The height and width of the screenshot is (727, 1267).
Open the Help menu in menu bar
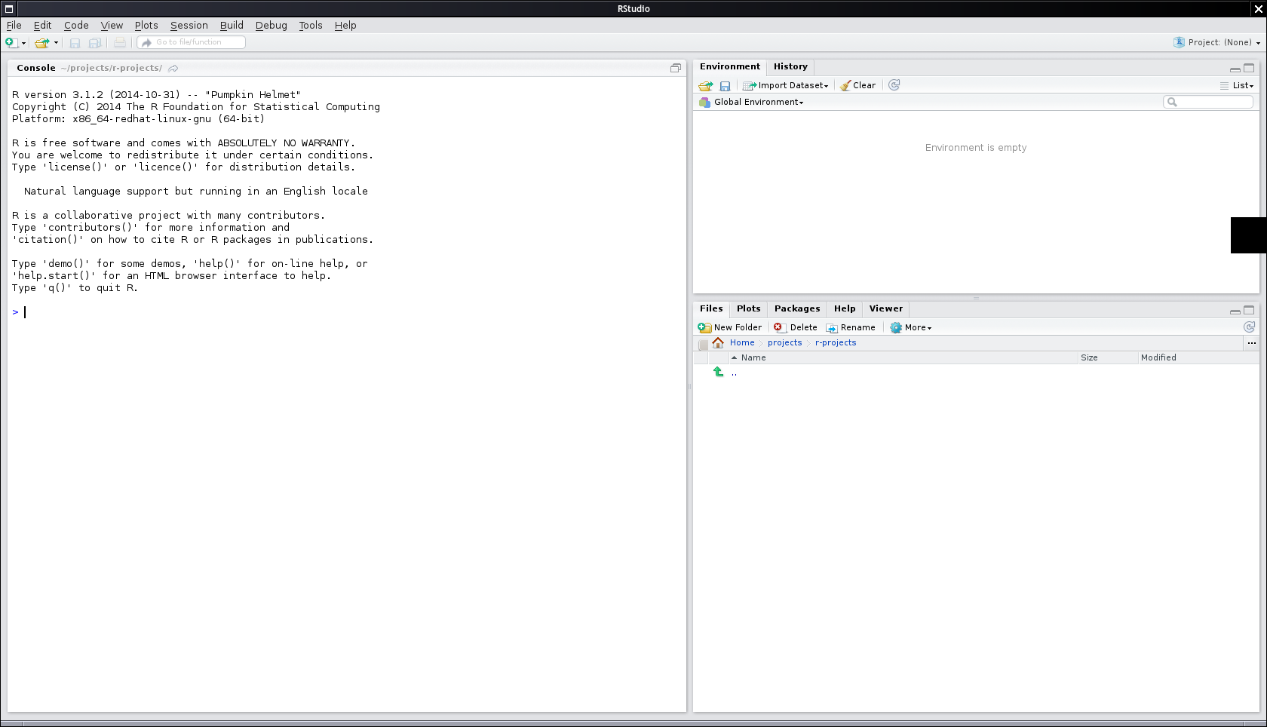pos(345,25)
